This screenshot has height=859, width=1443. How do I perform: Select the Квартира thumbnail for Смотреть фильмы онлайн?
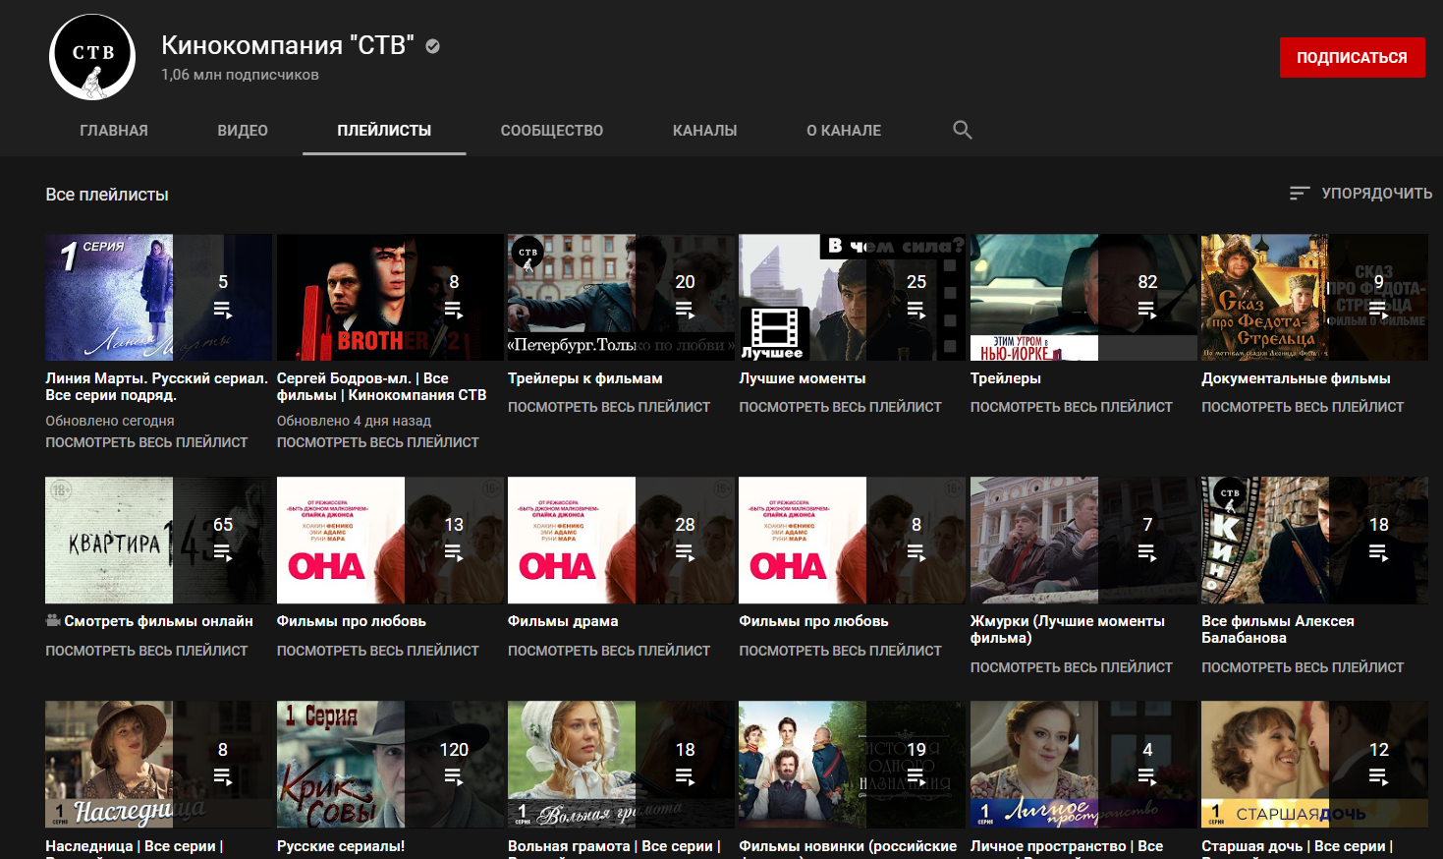point(109,540)
